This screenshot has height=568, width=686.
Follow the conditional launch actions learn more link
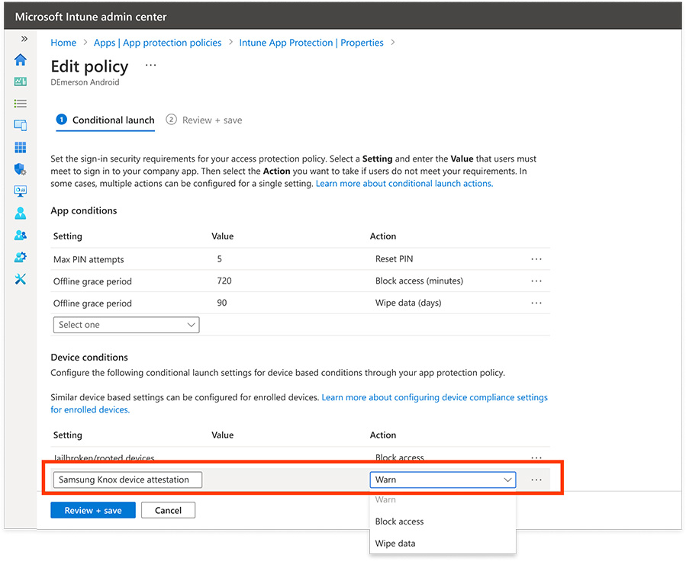click(x=404, y=183)
